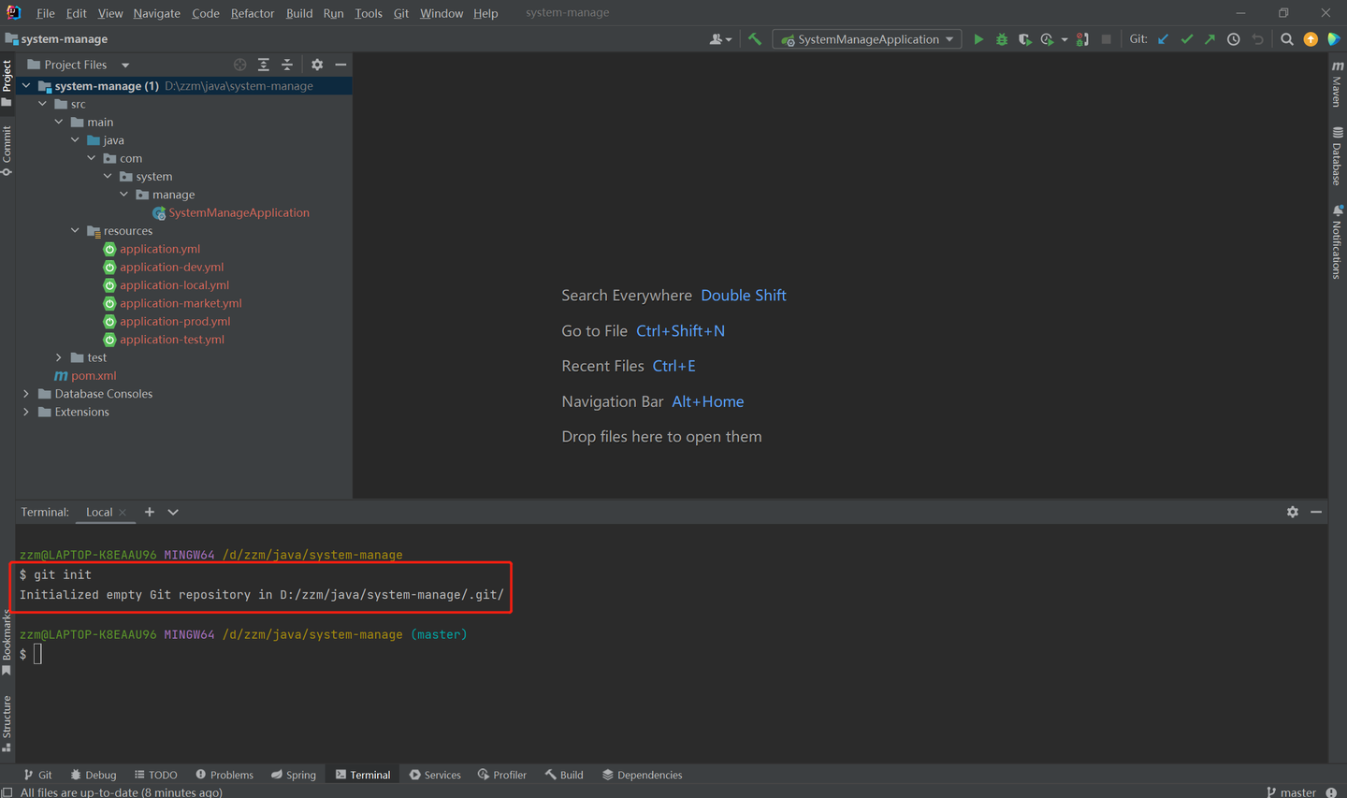
Task: Click the Git Commit checkmark icon
Action: [x=1187, y=39]
